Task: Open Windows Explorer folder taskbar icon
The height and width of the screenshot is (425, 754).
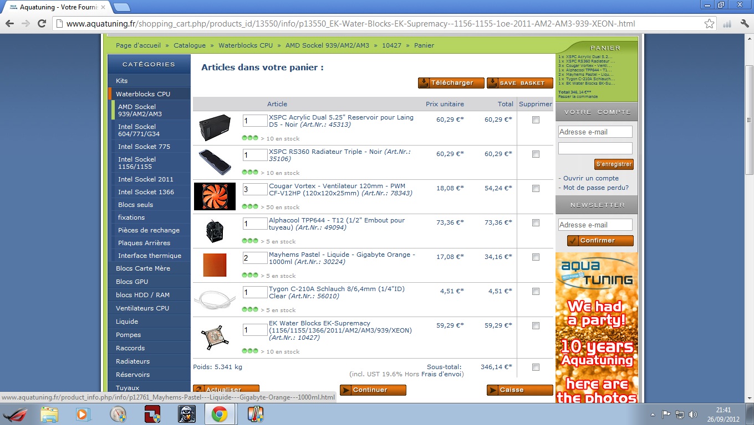Action: (x=49, y=414)
